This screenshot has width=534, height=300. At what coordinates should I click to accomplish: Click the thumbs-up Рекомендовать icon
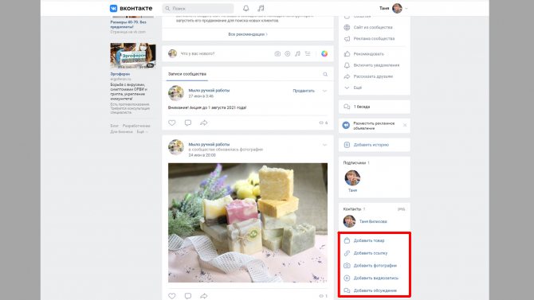347,54
